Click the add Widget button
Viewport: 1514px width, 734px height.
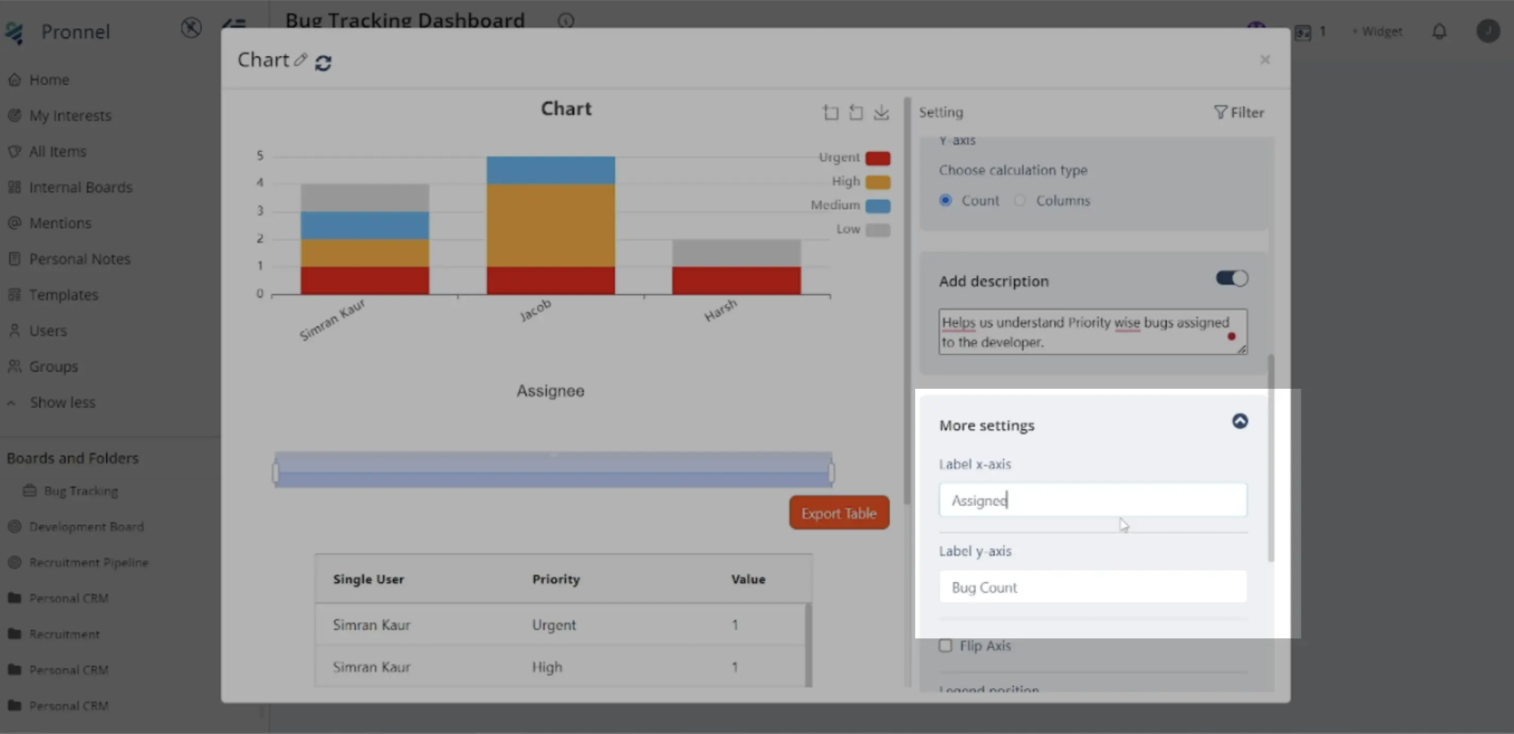point(1377,31)
